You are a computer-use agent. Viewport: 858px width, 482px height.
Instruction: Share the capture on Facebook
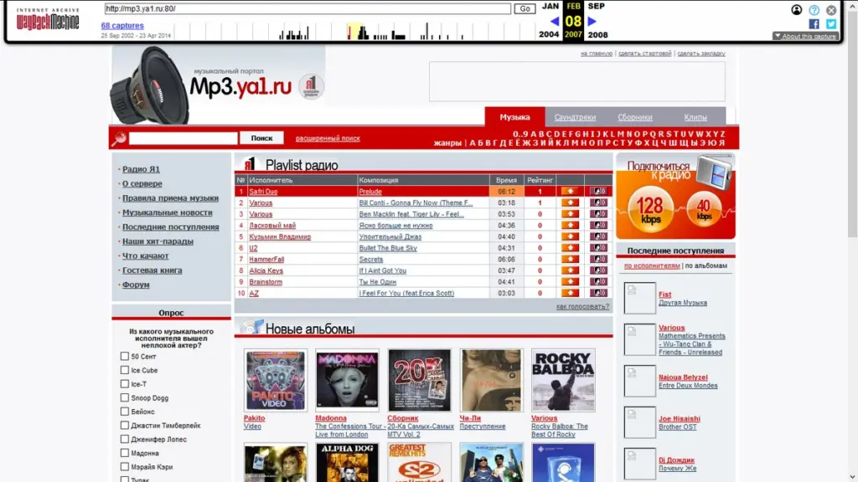[x=814, y=24]
